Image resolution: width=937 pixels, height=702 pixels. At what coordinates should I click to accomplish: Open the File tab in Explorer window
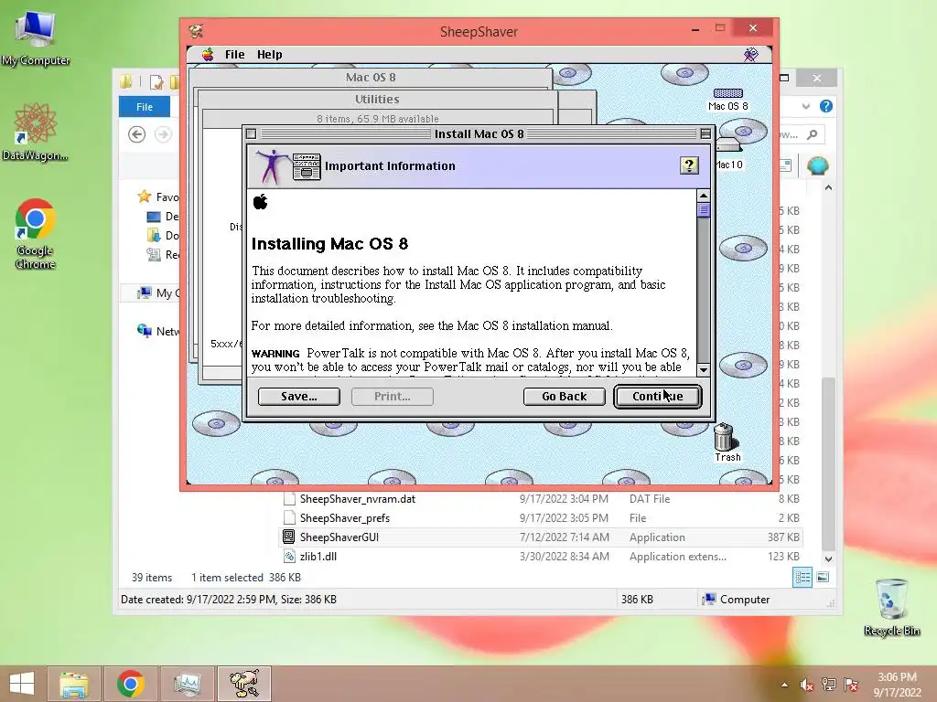point(145,107)
